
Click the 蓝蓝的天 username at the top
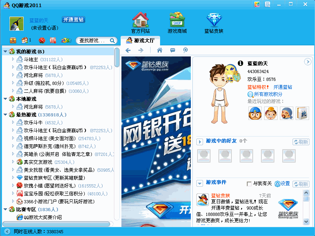coord(39,20)
